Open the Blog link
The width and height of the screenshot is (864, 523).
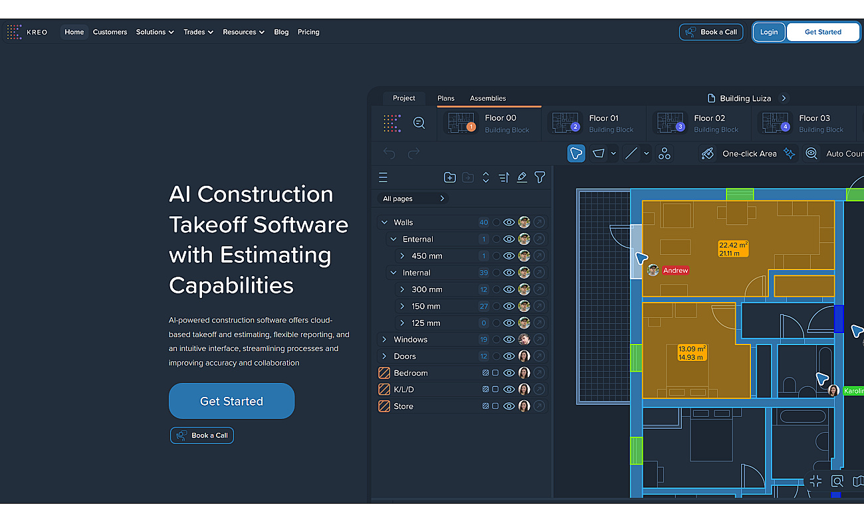281,32
